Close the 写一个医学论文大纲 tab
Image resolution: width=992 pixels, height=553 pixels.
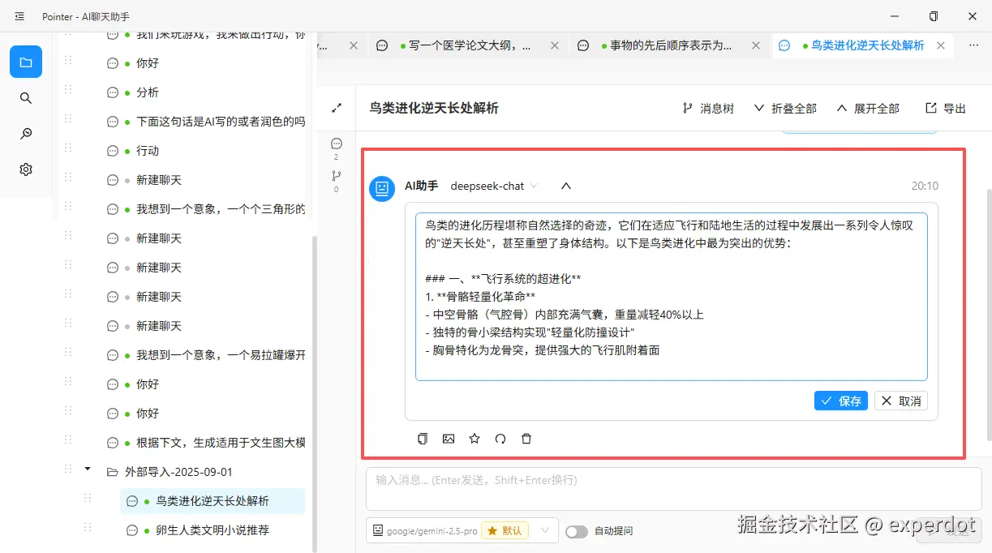click(x=555, y=46)
